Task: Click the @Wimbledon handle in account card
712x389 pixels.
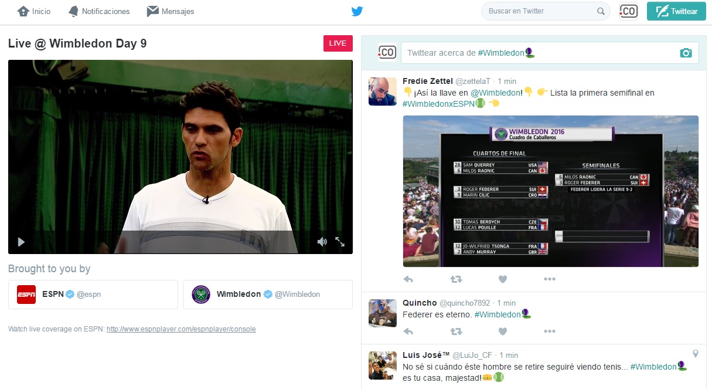Action: 298,295
